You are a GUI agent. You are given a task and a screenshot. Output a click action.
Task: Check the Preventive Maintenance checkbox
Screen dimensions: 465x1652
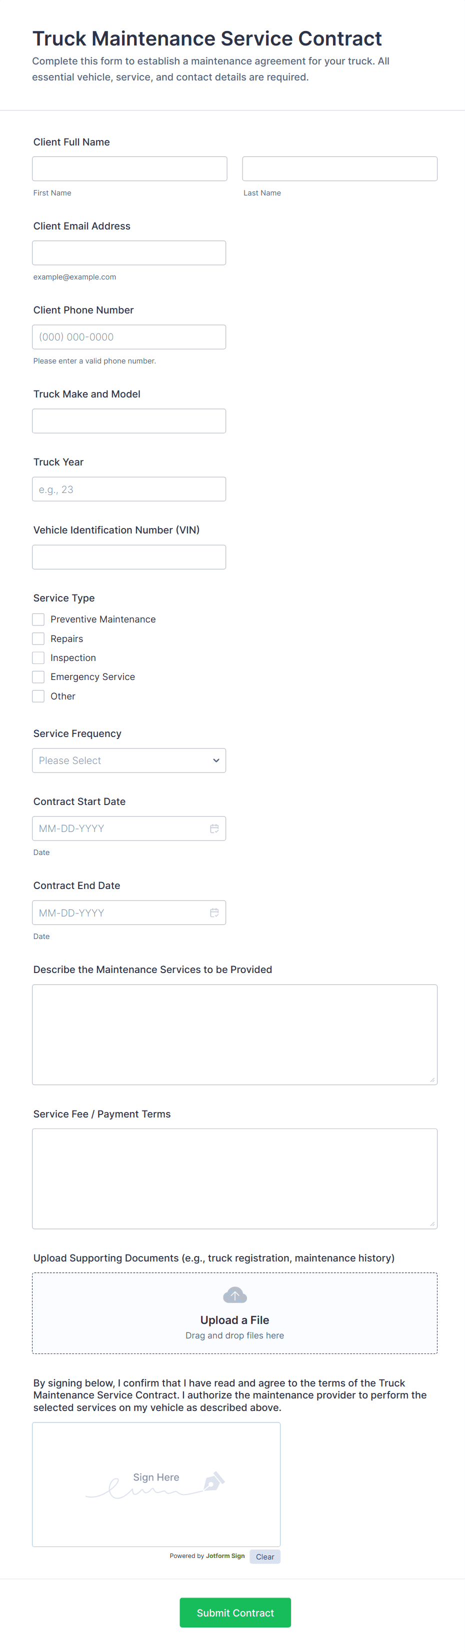tap(38, 619)
